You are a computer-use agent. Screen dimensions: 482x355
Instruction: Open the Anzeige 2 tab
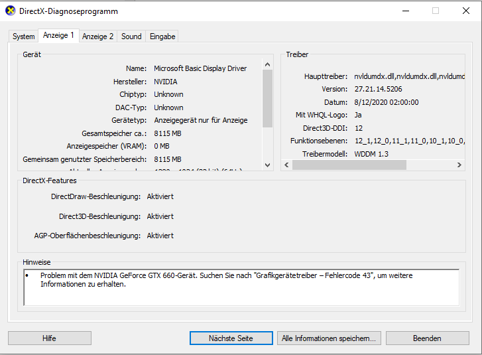coord(97,36)
